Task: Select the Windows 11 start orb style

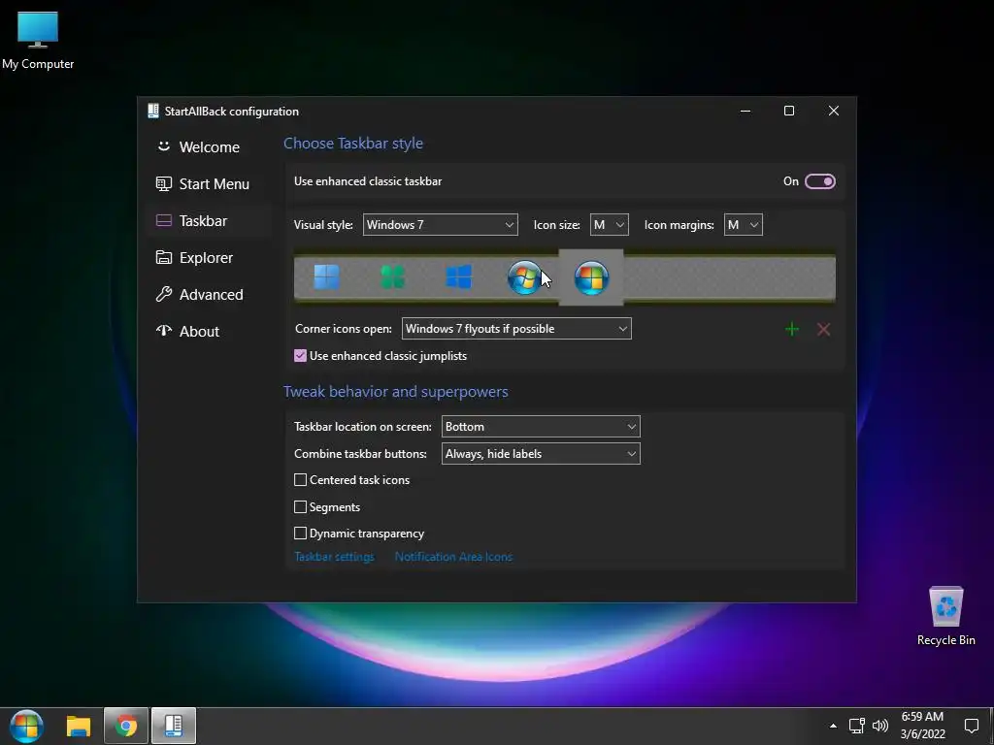Action: click(327, 276)
